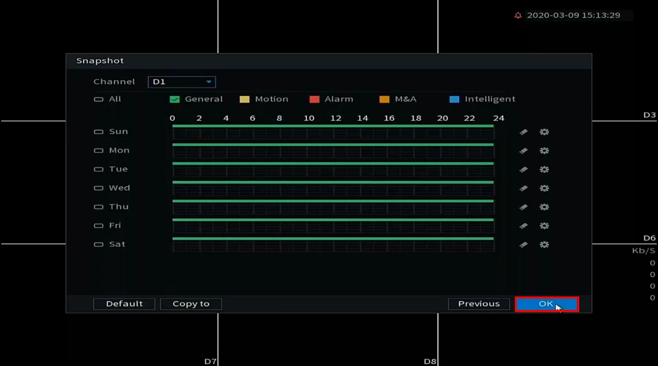Toggle the Sat link checkbox
Image resolution: width=658 pixels, height=366 pixels.
click(98, 245)
